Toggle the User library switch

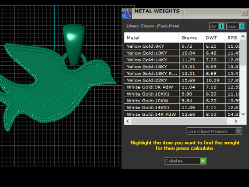[236, 26]
